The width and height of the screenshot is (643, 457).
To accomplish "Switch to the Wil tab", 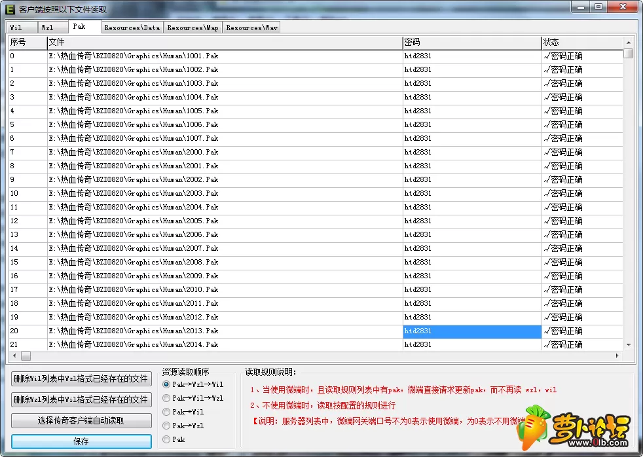I will (x=22, y=27).
